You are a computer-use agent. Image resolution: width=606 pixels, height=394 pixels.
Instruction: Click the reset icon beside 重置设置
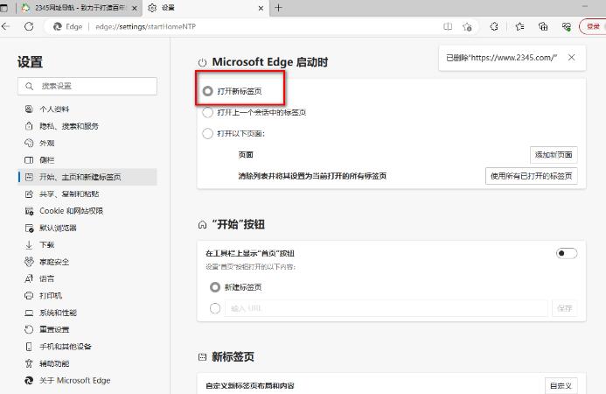[29, 330]
